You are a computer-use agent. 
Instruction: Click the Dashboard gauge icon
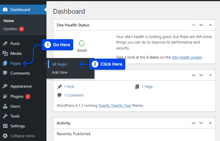(5, 9)
